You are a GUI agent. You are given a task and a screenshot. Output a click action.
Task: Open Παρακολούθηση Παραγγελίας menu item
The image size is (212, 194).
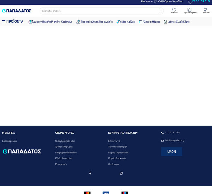pos(97,22)
